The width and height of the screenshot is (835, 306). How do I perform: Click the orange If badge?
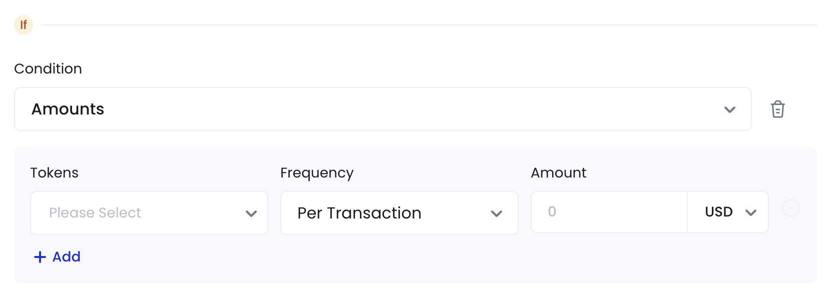pyautogui.click(x=24, y=24)
